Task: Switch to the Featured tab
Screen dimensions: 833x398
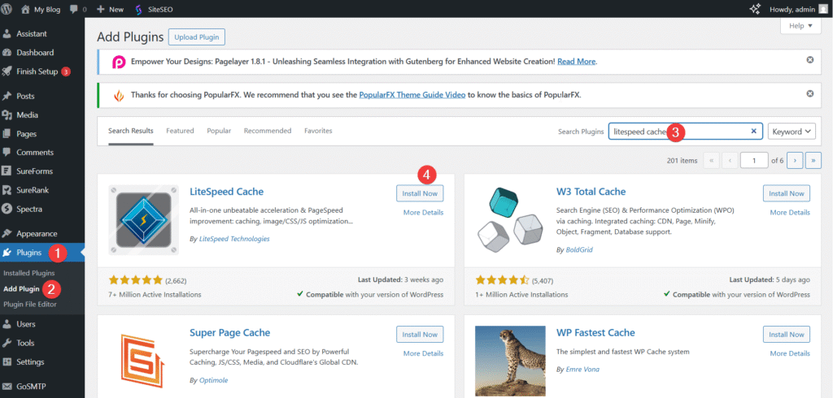Action: click(x=180, y=131)
